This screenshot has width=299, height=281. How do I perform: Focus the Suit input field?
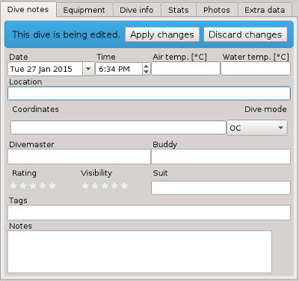click(x=221, y=188)
